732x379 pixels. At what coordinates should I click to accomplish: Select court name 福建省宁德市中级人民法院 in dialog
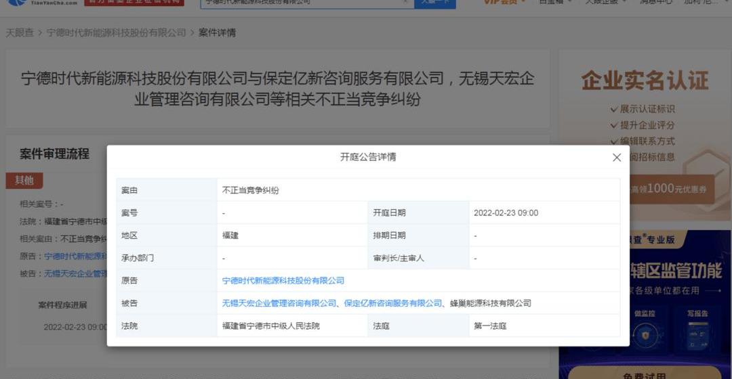(270, 326)
